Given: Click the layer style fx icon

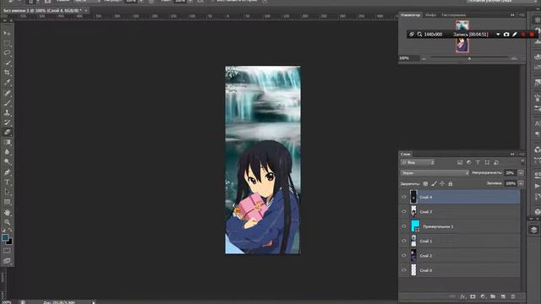Looking at the screenshot, I should tap(462, 296).
